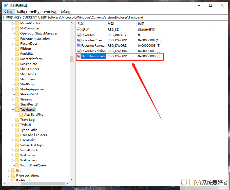This screenshot has width=230, height=190.
Task: Click the FavoritesVersion DWORD icon
Action: click(x=79, y=51)
